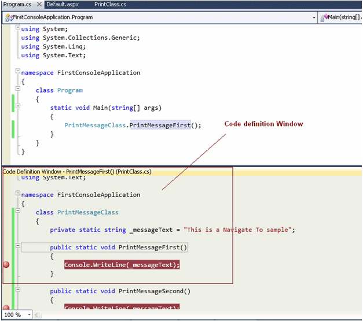Click 'using System.Collections.Generic;' line
The width and height of the screenshot is (363, 321).
click(x=80, y=38)
